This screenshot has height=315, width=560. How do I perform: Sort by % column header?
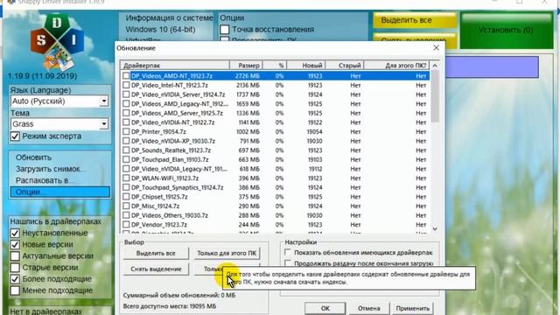coord(275,66)
